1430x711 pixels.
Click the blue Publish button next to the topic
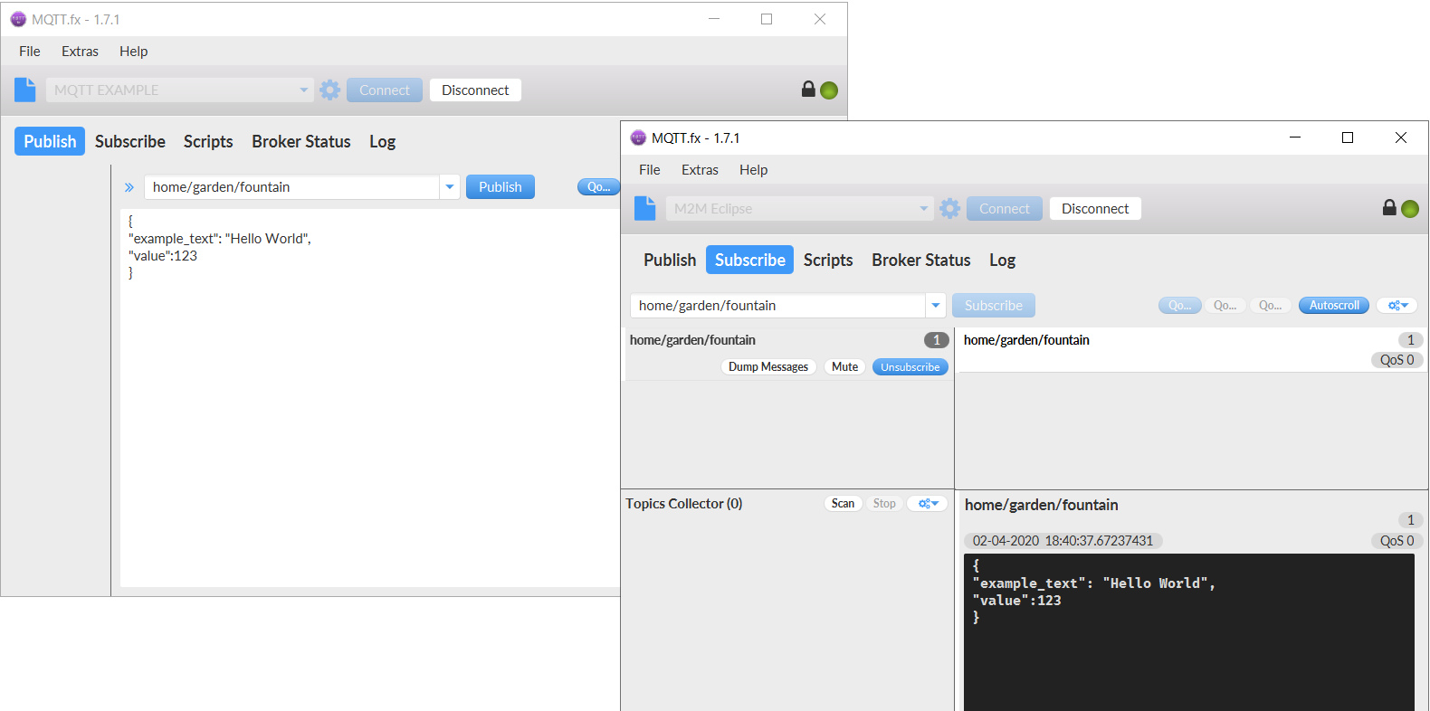(500, 187)
